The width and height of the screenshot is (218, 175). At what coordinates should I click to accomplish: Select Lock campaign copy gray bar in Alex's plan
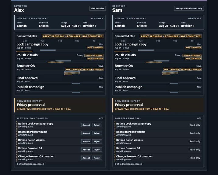(x=48, y=50)
